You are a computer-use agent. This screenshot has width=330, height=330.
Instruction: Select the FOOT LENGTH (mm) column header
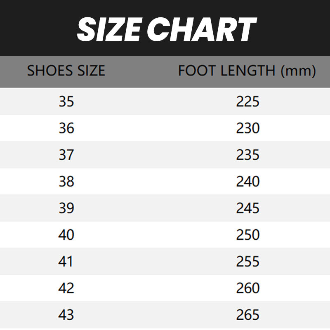[247, 71]
